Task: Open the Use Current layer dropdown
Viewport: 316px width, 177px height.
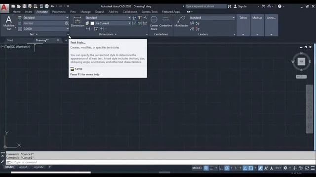Action: tap(111, 23)
